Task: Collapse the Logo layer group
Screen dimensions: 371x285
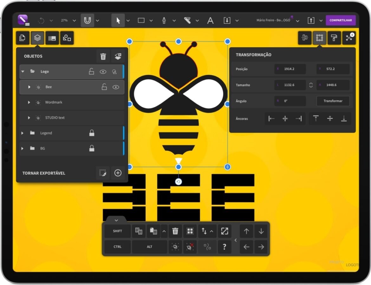Action: click(23, 71)
